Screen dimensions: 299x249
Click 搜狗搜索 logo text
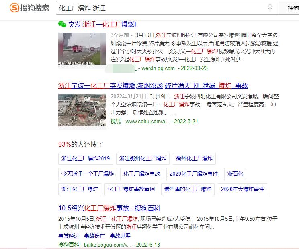(x=35, y=8)
